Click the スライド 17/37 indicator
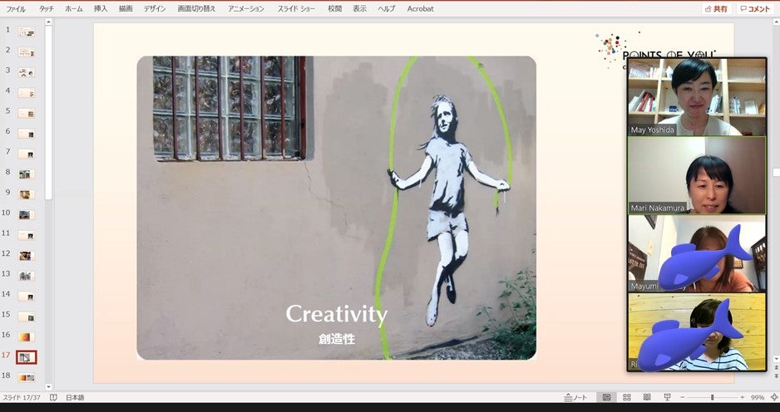Screen dimensions: 780x412 22,398
